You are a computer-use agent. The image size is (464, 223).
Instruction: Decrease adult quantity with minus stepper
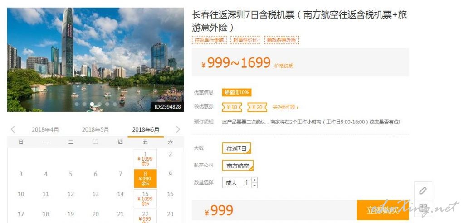point(254,185)
